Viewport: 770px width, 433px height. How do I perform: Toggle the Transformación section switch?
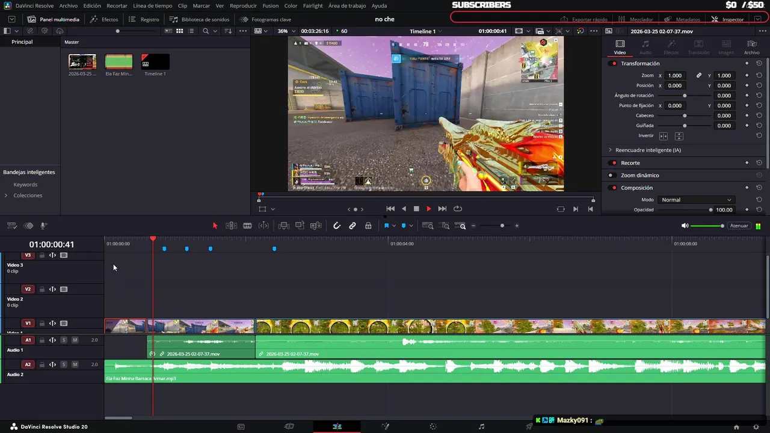point(614,63)
